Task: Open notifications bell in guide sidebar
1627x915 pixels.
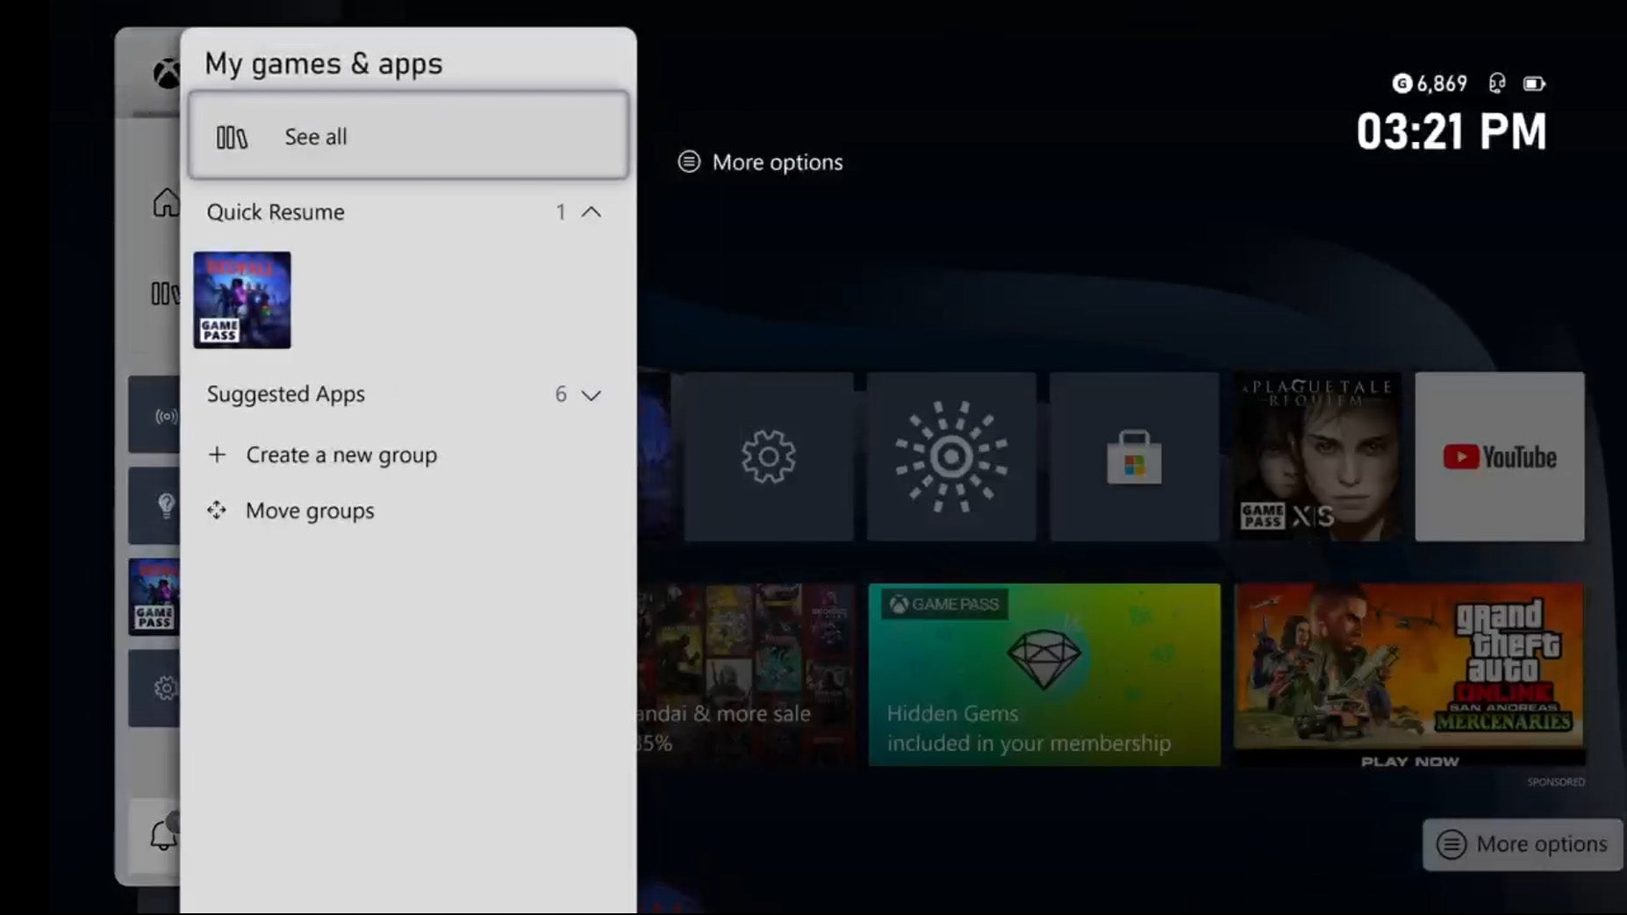Action: pyautogui.click(x=163, y=834)
